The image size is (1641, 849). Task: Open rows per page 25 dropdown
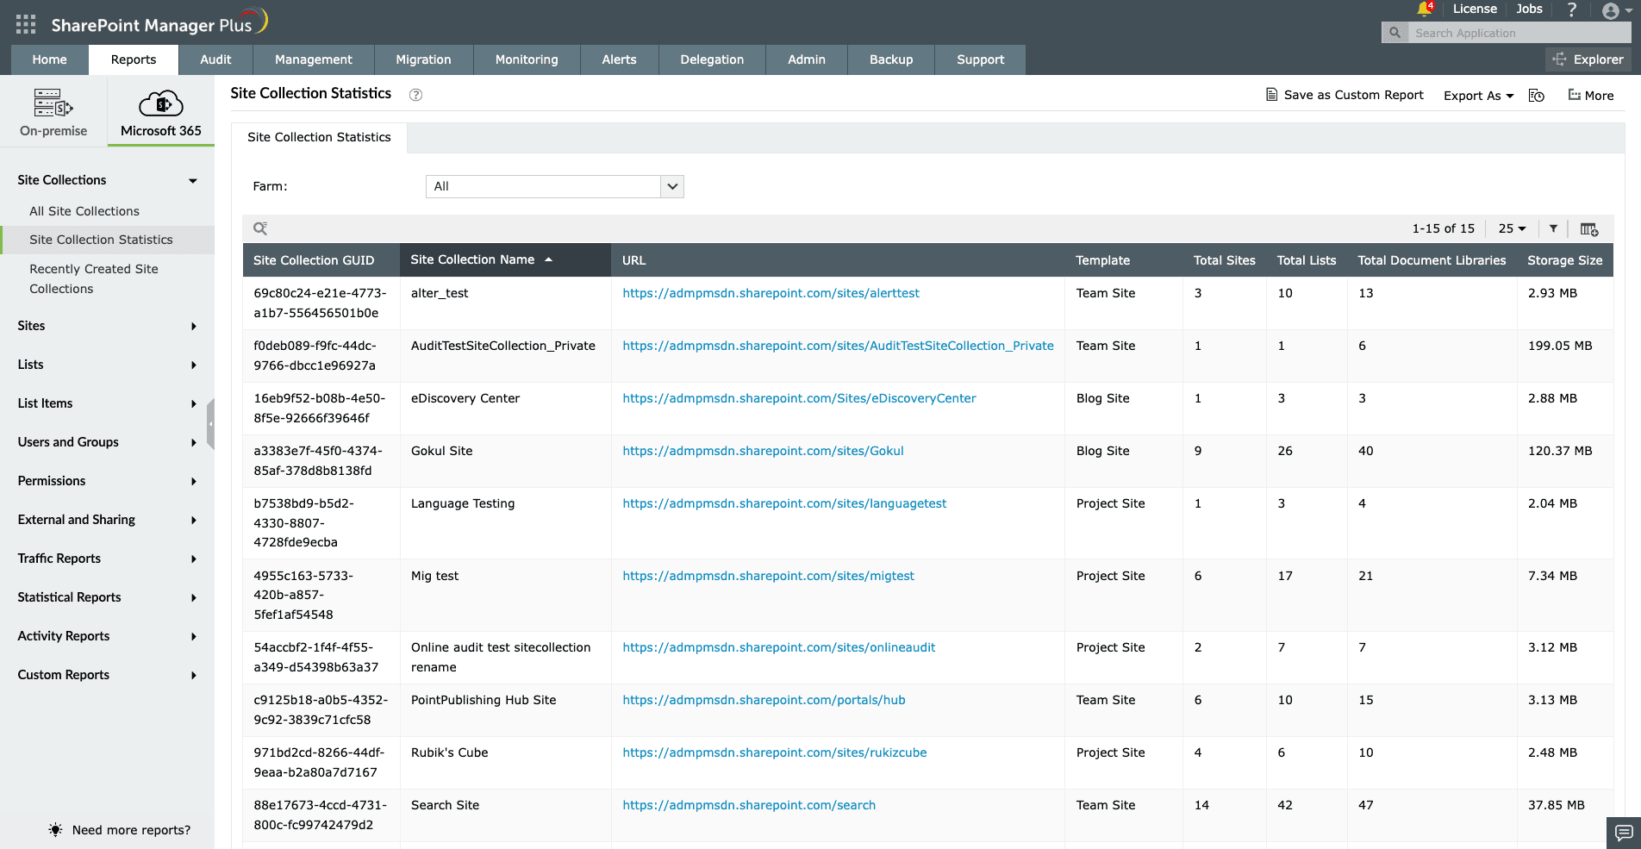1512,228
